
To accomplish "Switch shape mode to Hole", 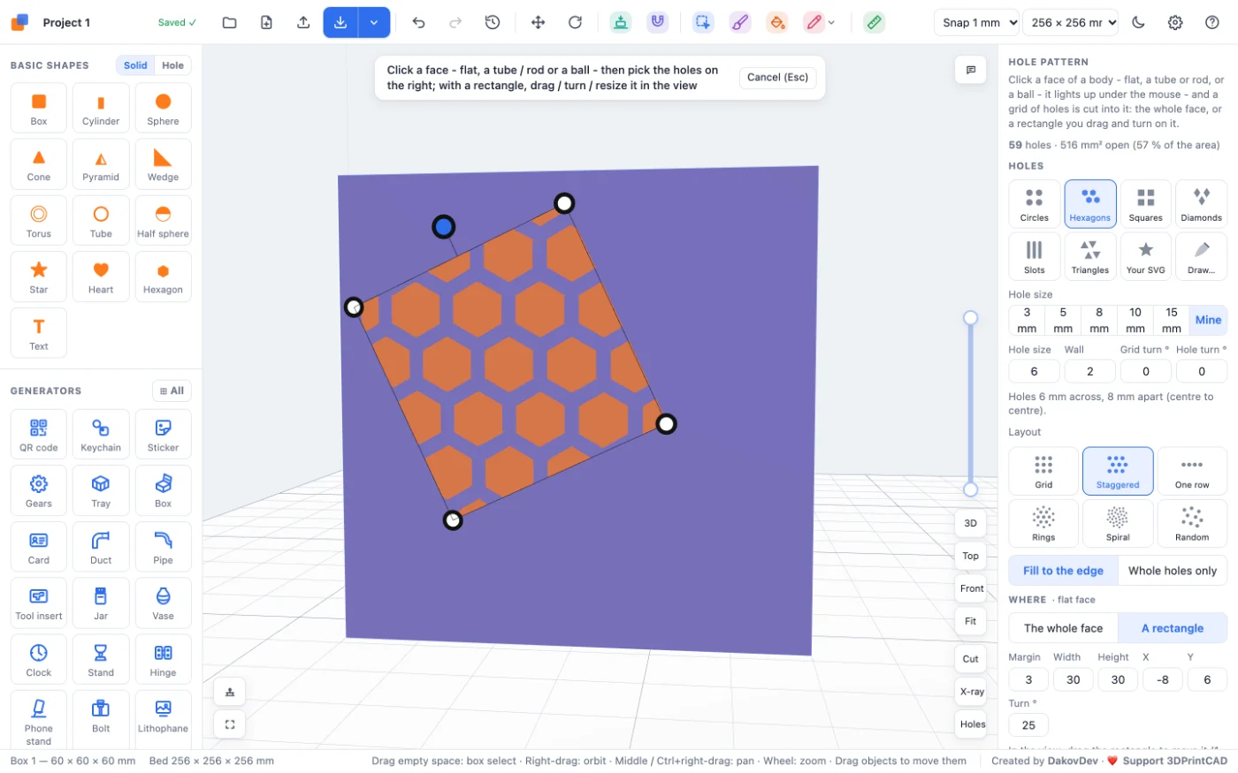I will point(173,65).
